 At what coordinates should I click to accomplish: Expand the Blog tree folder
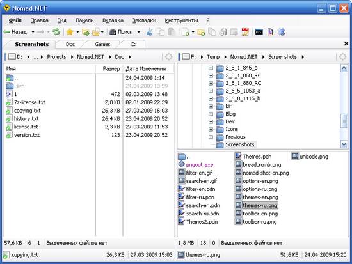tap(211, 114)
